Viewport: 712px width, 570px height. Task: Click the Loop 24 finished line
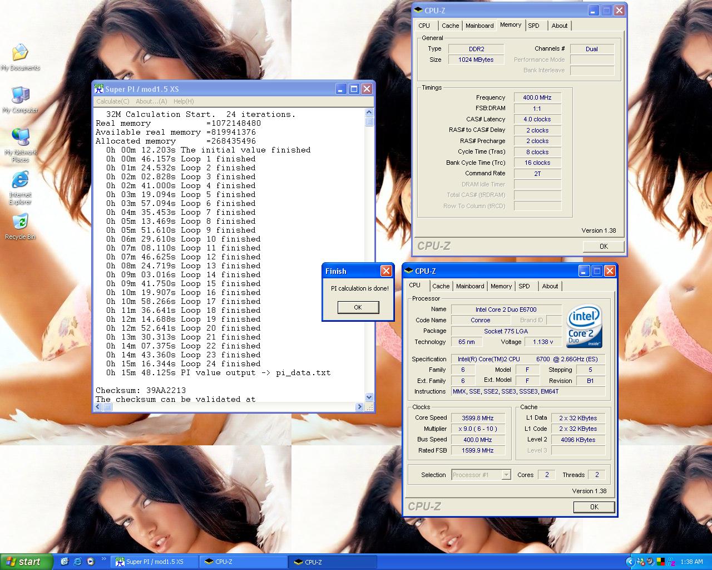184,363
